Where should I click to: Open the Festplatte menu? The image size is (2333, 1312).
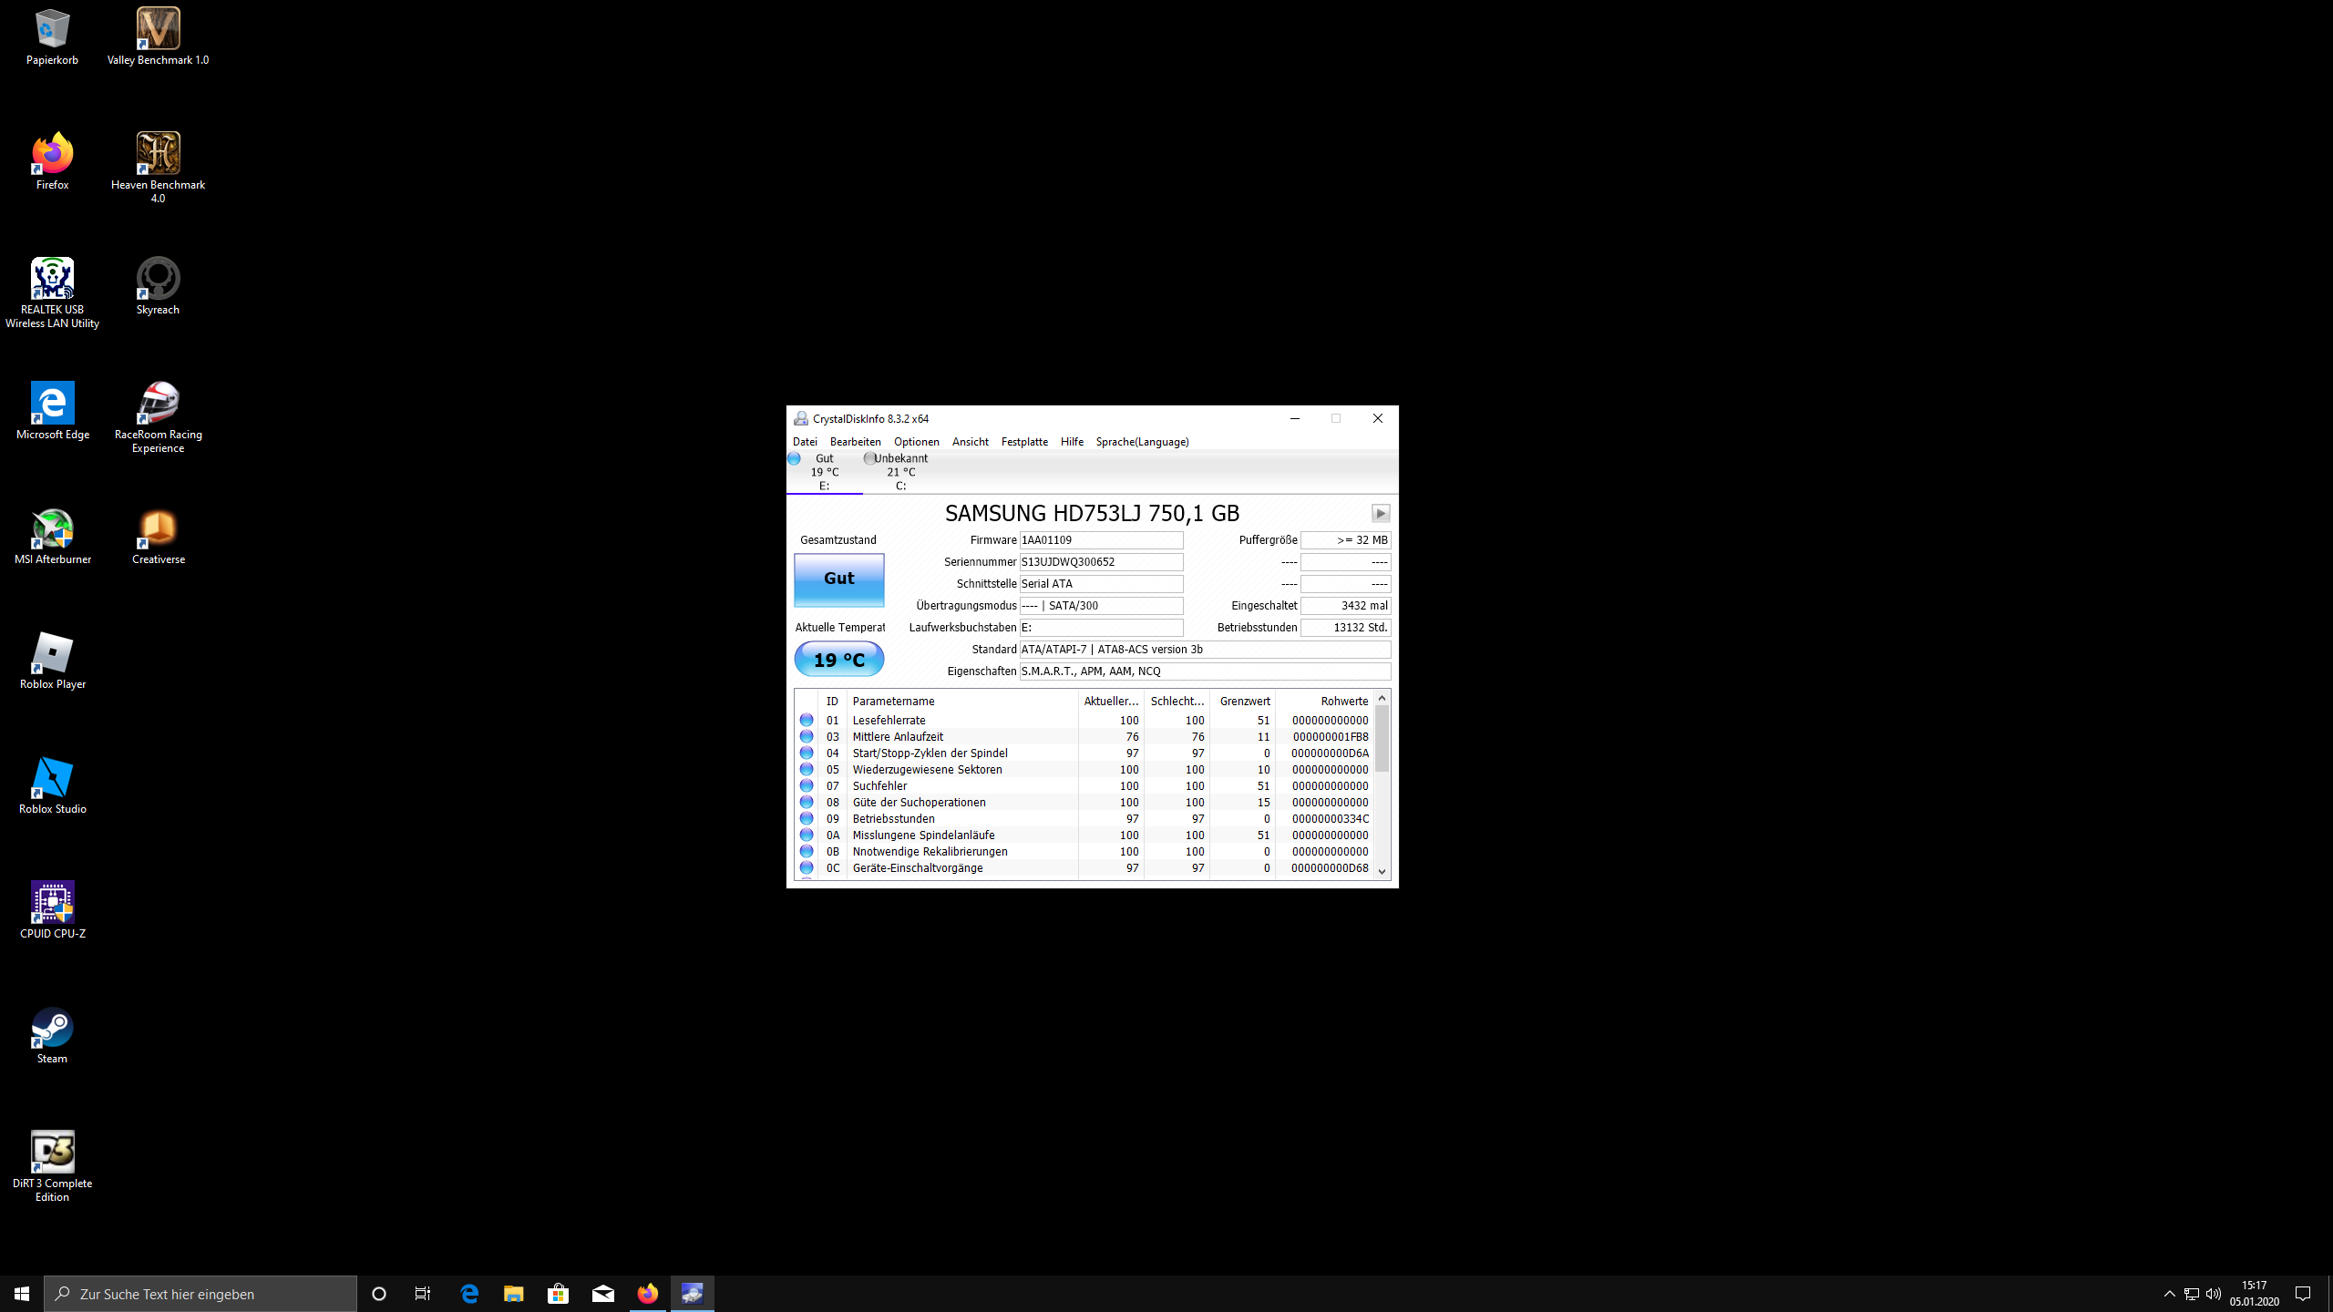pos(1024,442)
